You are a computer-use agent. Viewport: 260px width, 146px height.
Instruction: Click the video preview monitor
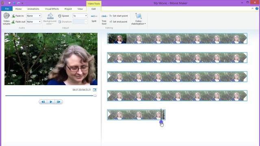click(x=51, y=59)
